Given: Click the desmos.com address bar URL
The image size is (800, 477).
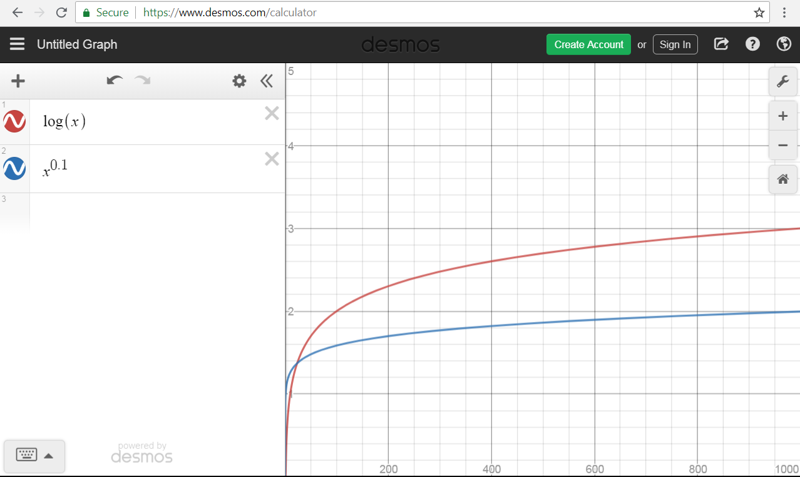Looking at the screenshot, I should [x=230, y=13].
